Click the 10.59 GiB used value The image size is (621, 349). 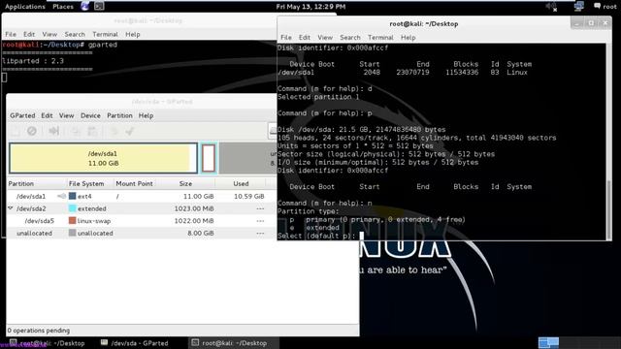248,196
